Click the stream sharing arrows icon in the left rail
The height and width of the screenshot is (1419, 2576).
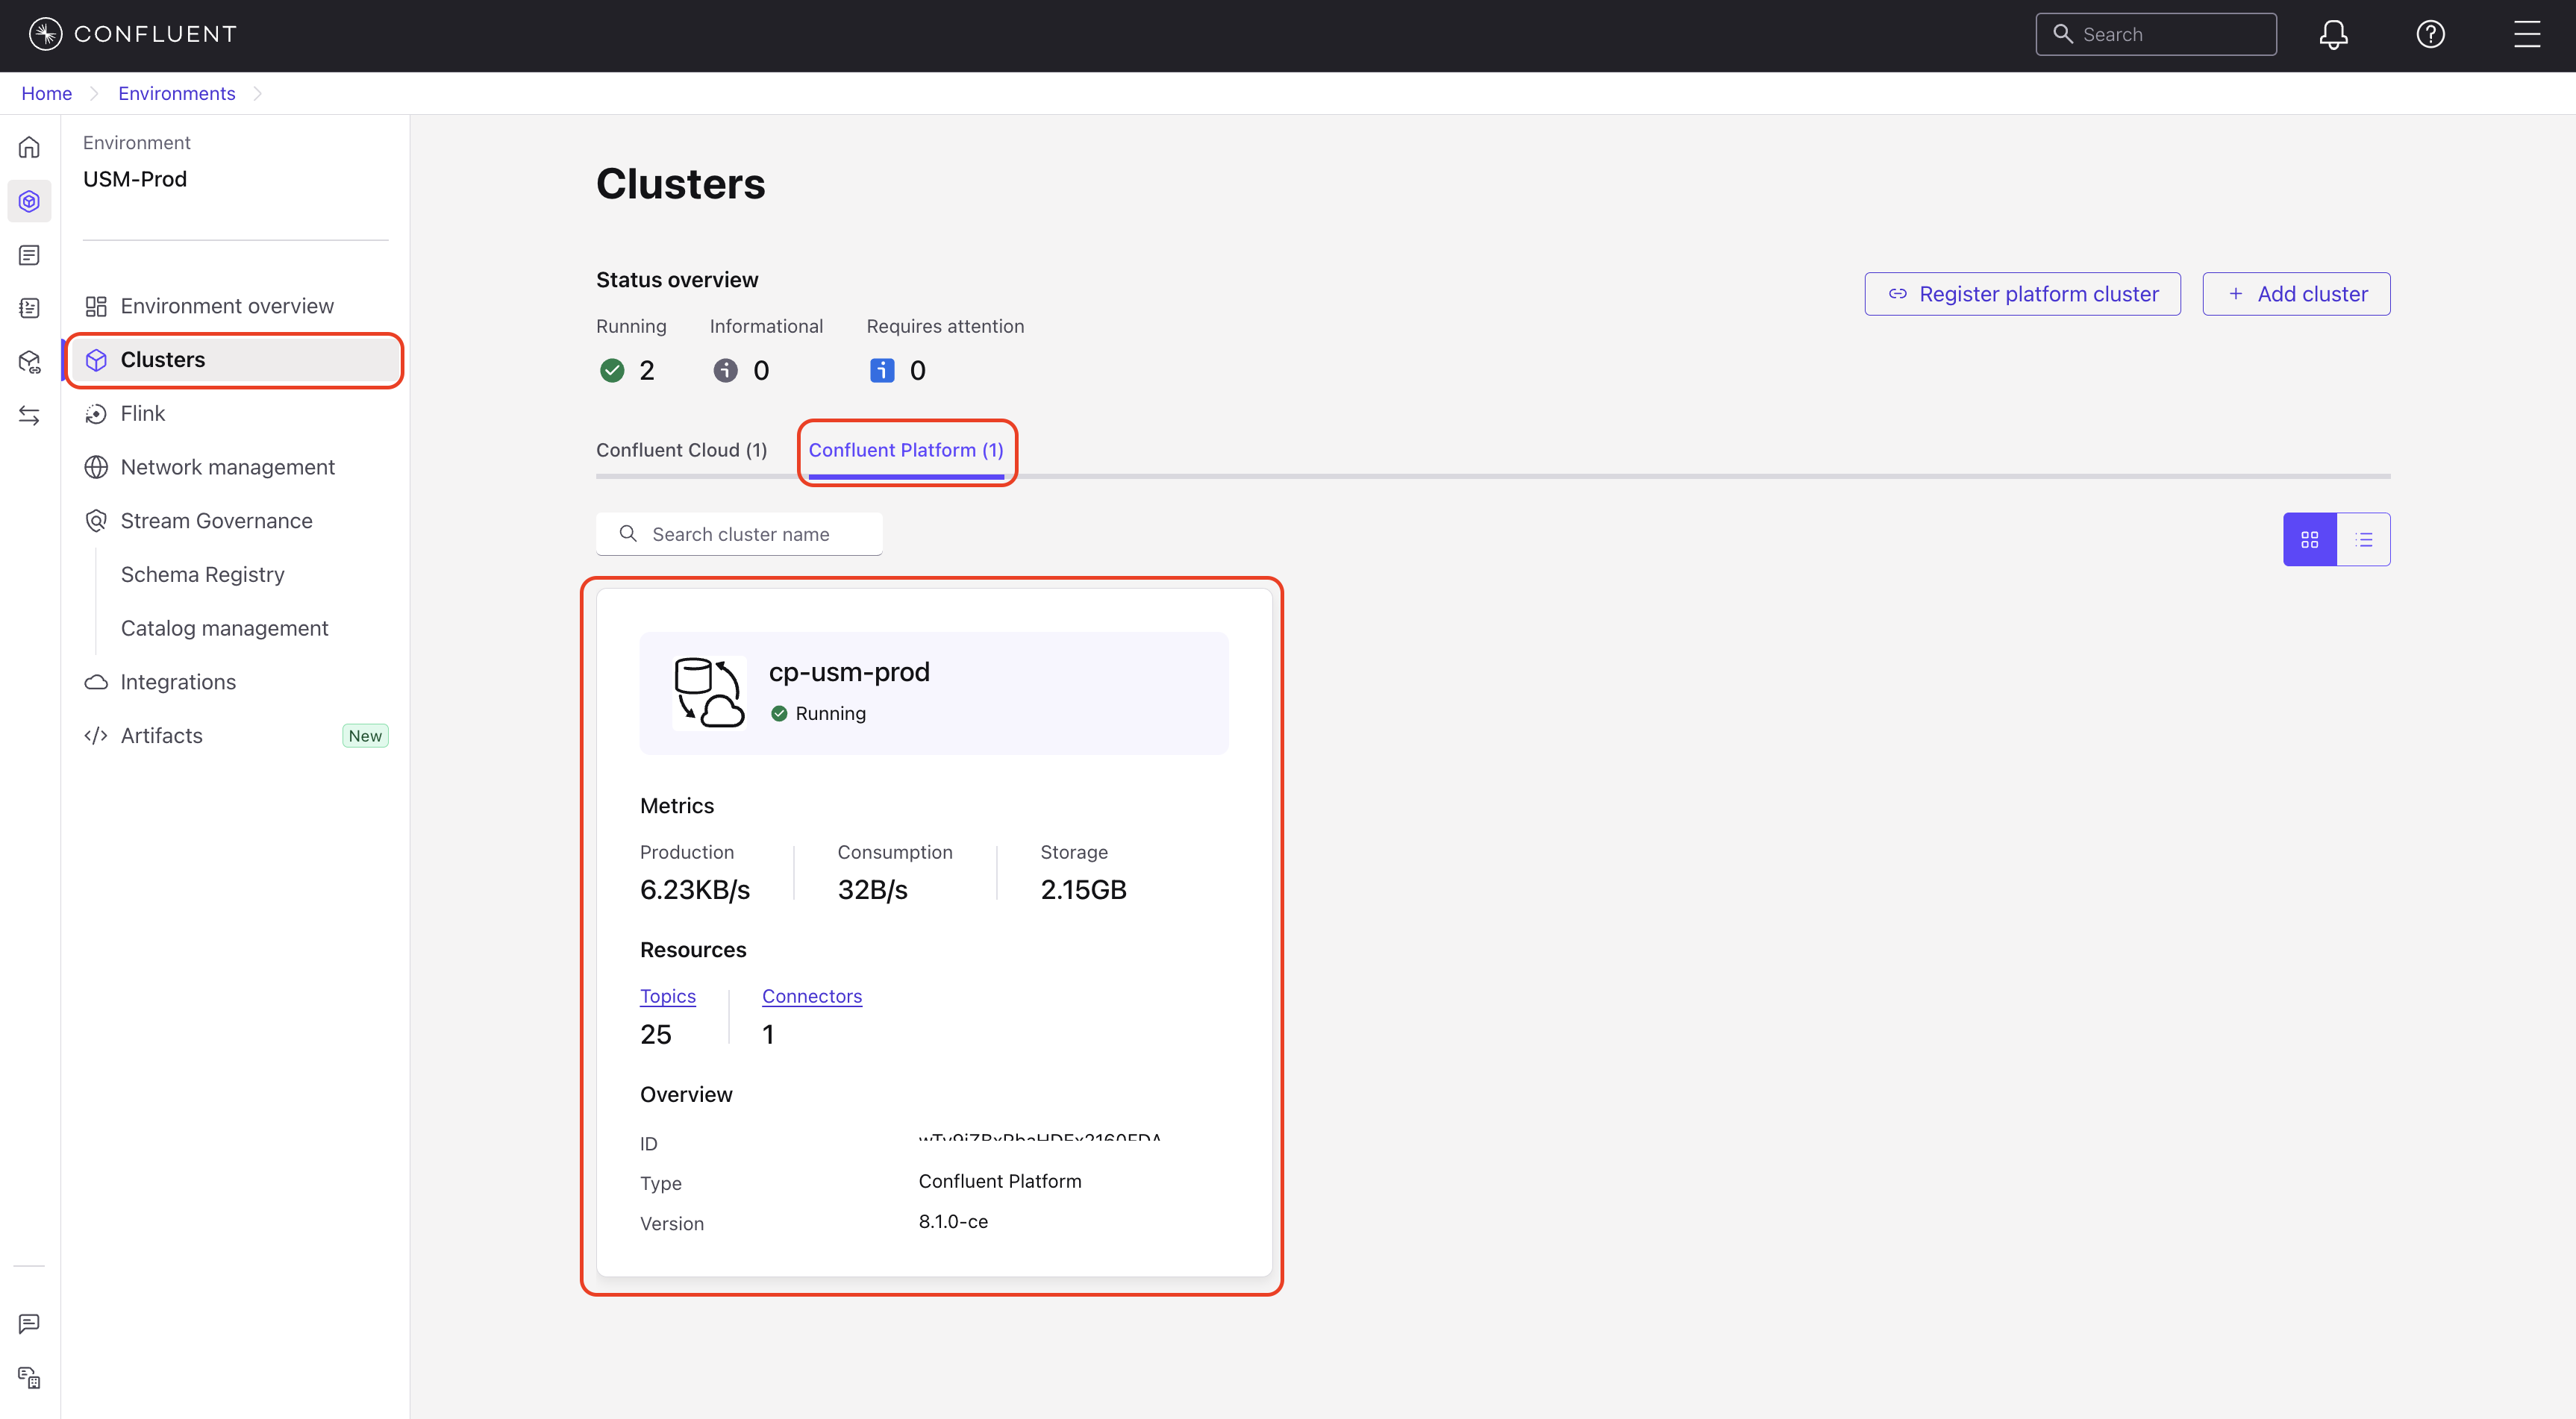29,415
